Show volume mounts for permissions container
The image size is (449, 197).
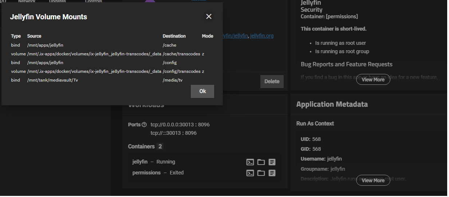pyautogui.click(x=261, y=173)
